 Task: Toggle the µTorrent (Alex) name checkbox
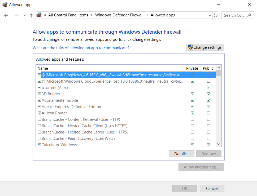tap(39, 87)
